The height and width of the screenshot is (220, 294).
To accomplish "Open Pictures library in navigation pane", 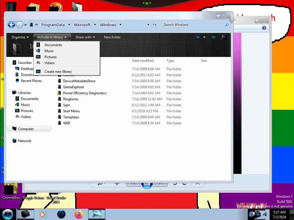I will point(24,111).
